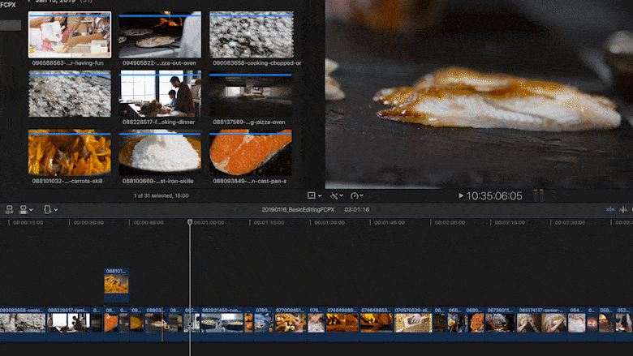Click the viewer video preview of the food
633x356 pixels.
tap(479, 94)
